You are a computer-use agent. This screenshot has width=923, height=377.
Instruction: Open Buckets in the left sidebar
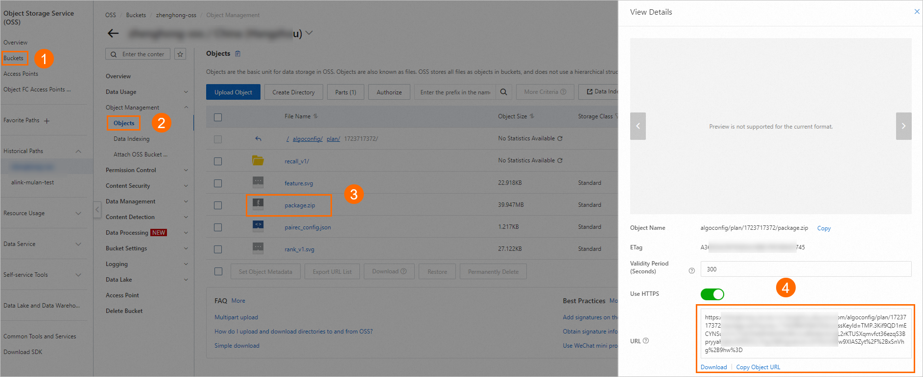click(14, 58)
